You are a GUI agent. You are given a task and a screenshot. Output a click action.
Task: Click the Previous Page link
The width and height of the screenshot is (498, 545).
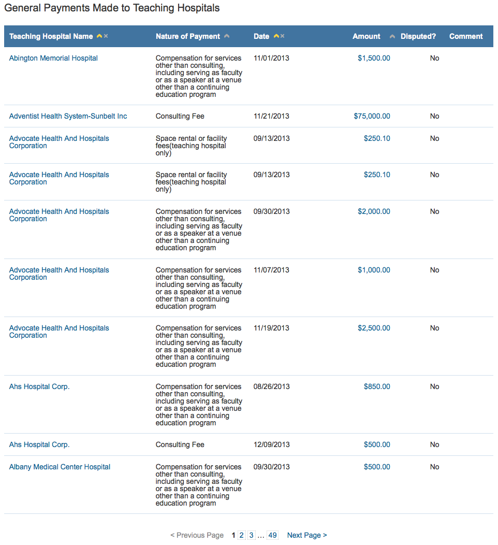(x=197, y=535)
